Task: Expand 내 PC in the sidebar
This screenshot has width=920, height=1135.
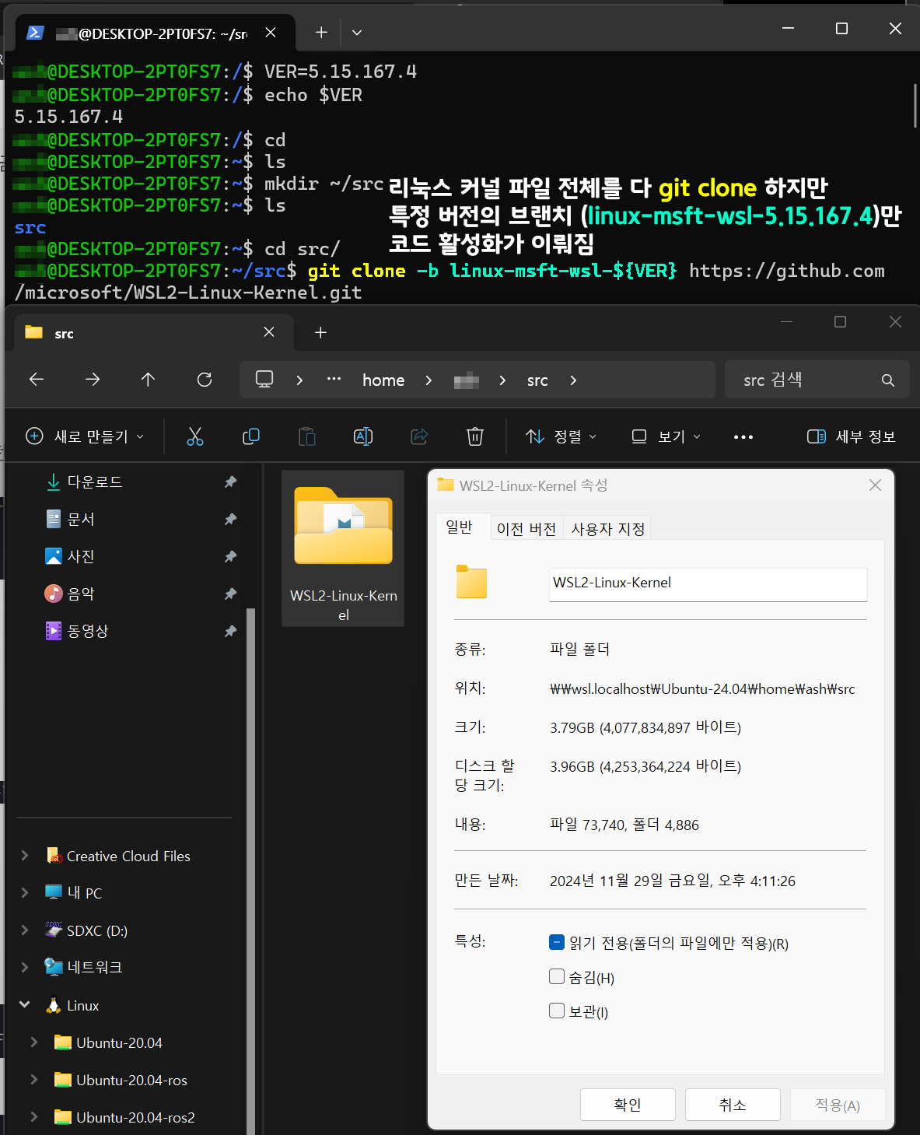Action: point(25,893)
